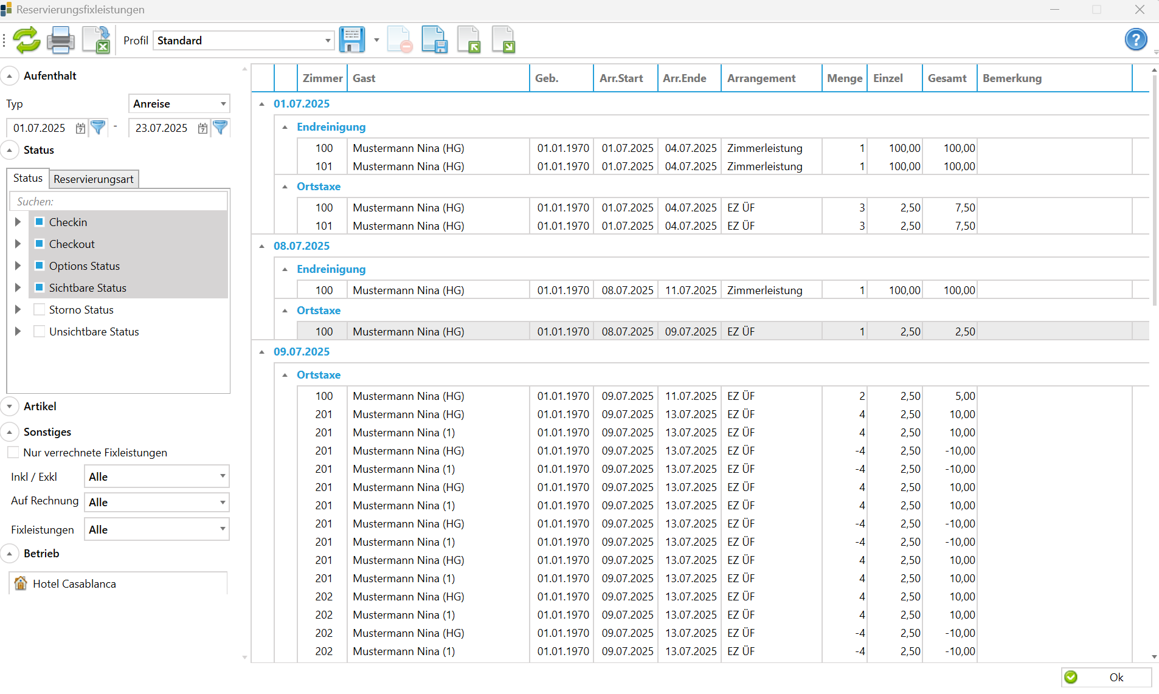This screenshot has width=1159, height=694.
Task: Click import layout icon with up-left arrow
Action: (x=469, y=40)
